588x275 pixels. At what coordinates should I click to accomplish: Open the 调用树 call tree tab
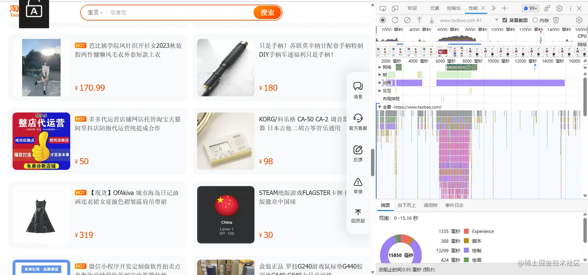[430, 205]
